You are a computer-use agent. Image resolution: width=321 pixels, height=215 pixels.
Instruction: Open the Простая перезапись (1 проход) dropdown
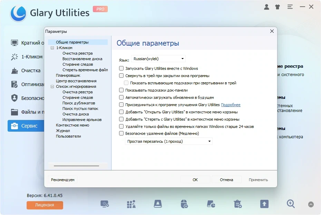169,141
